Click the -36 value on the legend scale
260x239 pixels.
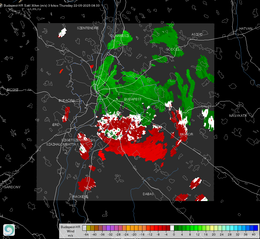(102, 234)
